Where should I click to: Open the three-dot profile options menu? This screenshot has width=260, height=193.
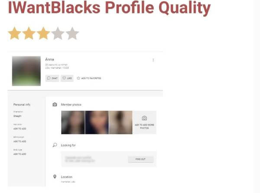(153, 60)
